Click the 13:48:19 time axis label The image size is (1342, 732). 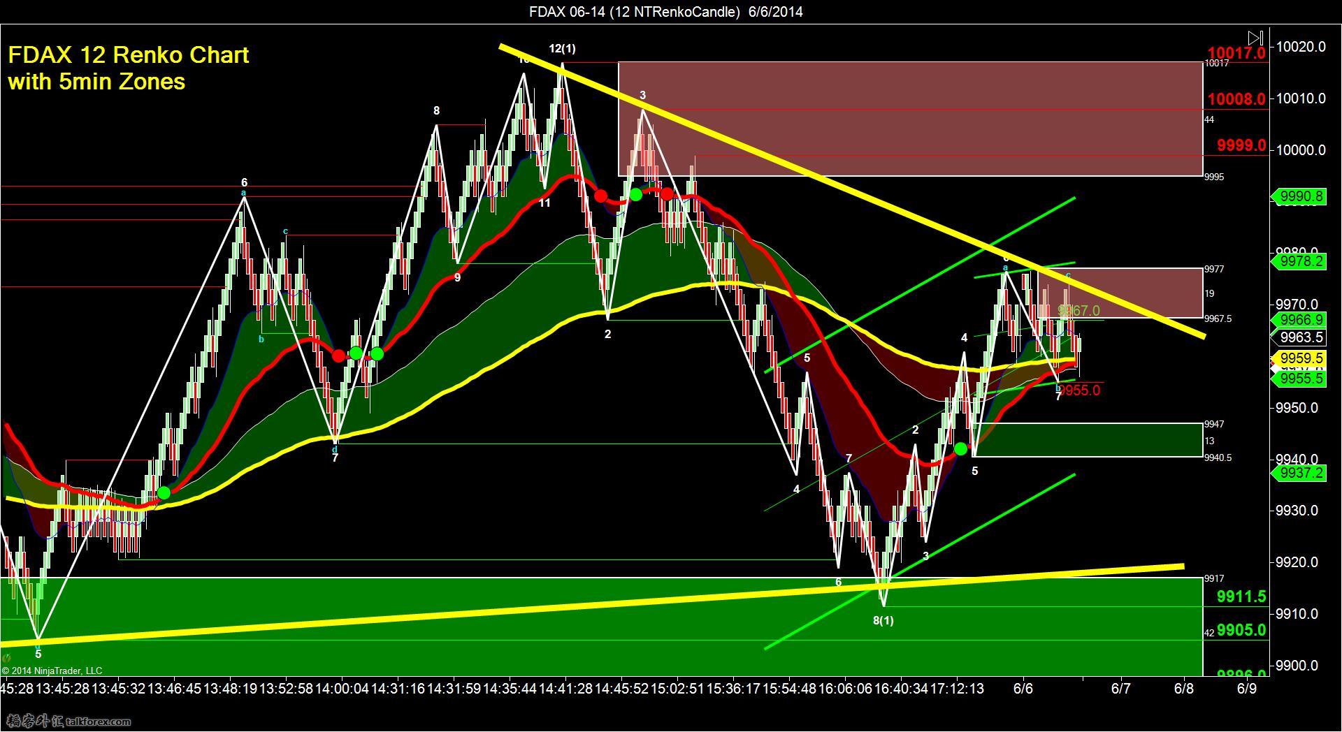(230, 689)
